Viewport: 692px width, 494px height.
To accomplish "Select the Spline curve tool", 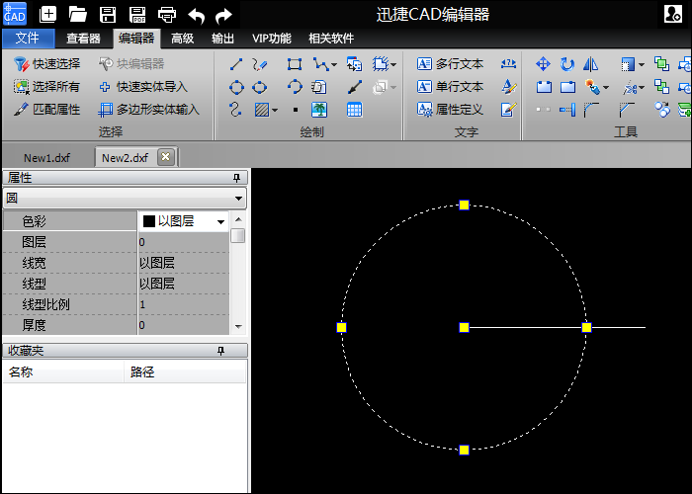I will click(x=235, y=109).
